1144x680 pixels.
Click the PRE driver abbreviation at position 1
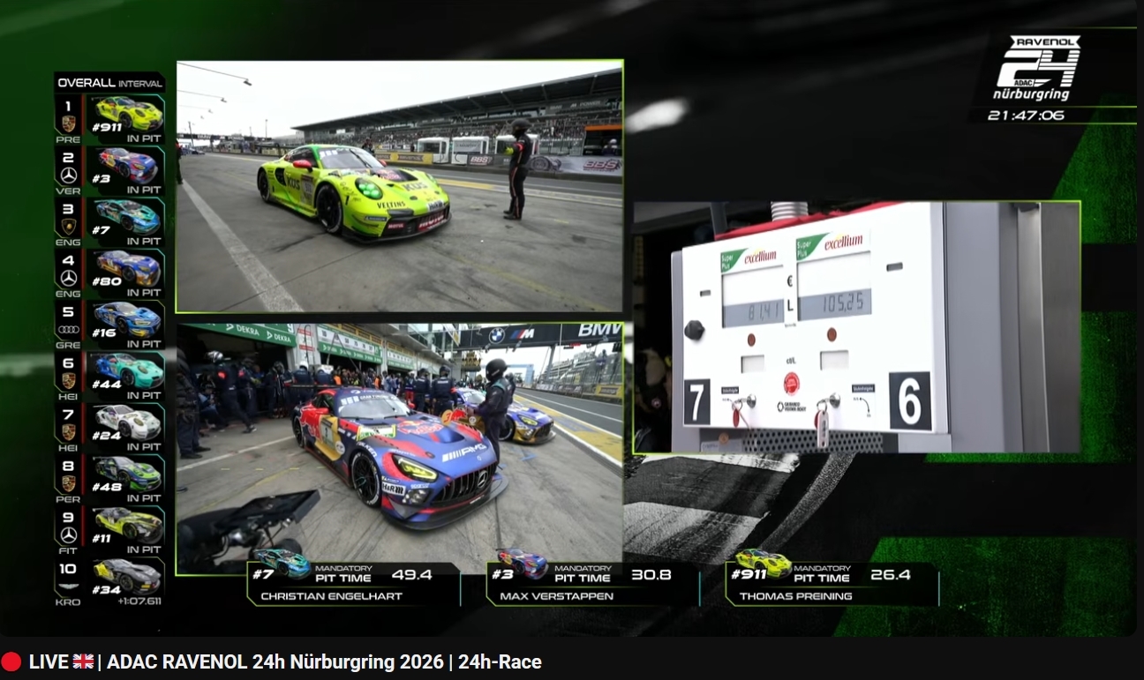click(x=68, y=139)
